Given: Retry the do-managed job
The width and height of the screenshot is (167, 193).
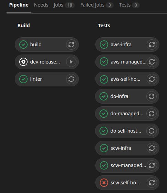Looking at the screenshot, I should pos(152,114).
